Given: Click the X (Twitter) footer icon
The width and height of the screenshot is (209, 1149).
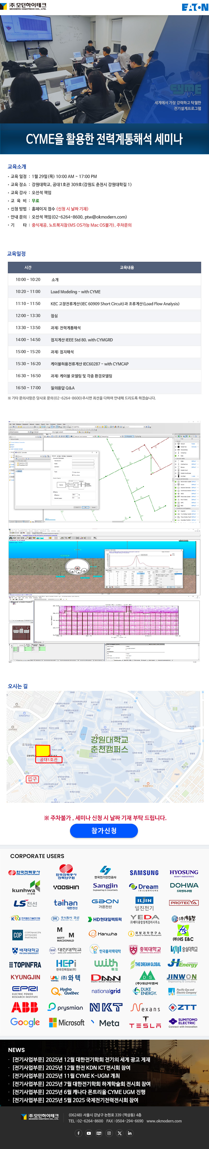Looking at the screenshot, I should click(x=119, y=1133).
